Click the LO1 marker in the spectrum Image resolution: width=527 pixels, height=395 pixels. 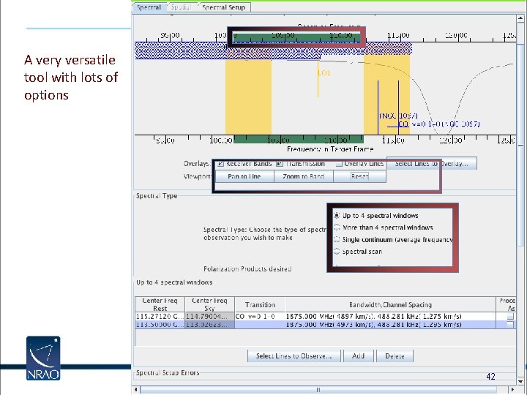(x=324, y=72)
